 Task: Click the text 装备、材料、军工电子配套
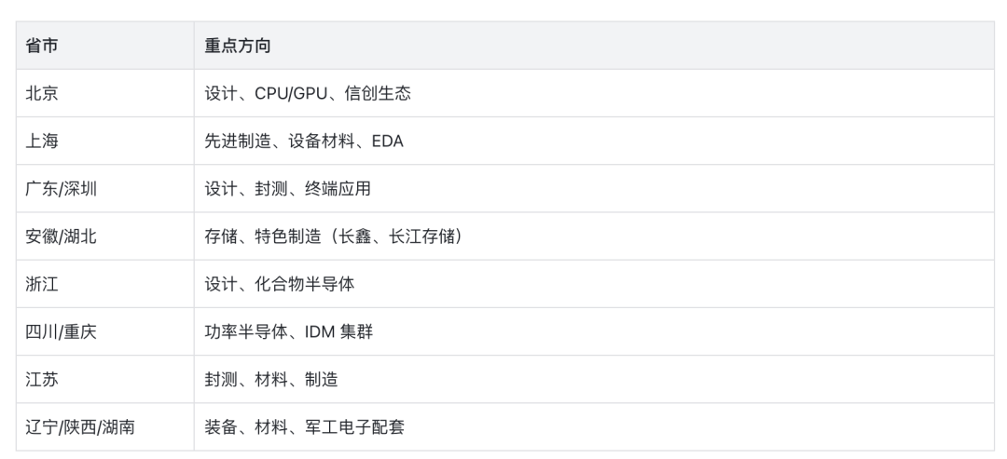304,427
